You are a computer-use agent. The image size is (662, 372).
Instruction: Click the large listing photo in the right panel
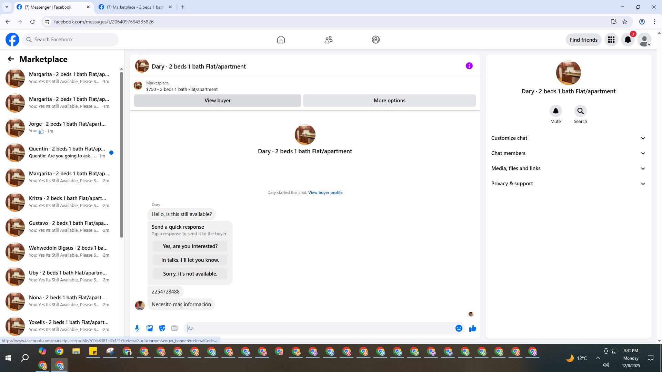coord(569,73)
